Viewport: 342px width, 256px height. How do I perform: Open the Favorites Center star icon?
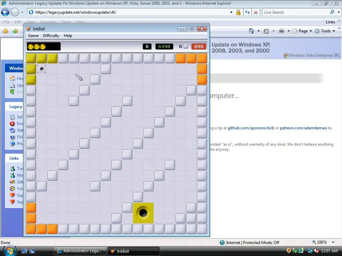[x=5, y=31]
